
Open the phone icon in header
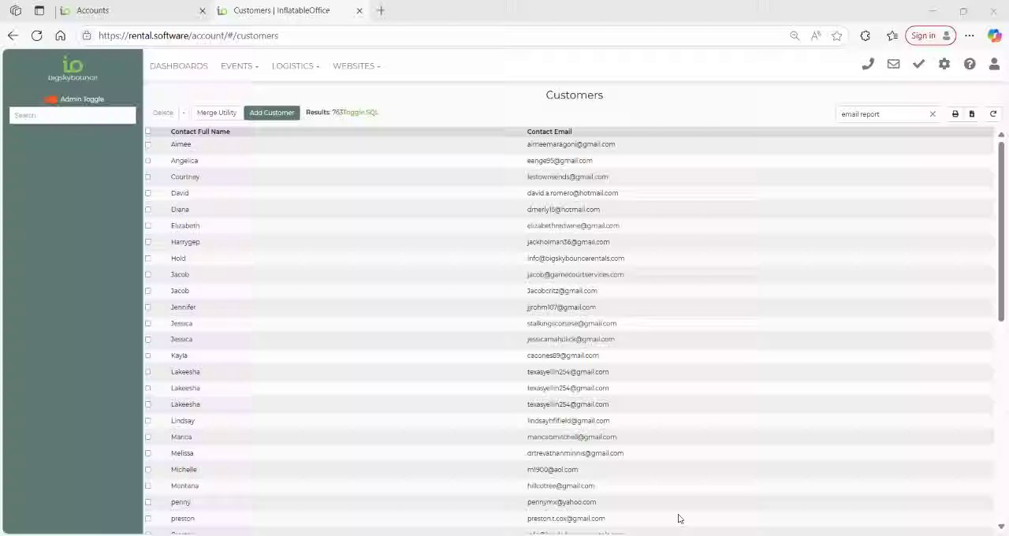tap(868, 65)
